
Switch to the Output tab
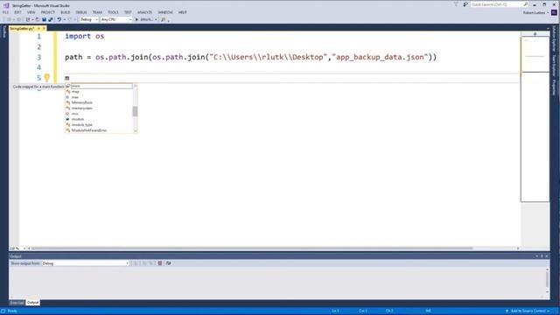tap(32, 303)
